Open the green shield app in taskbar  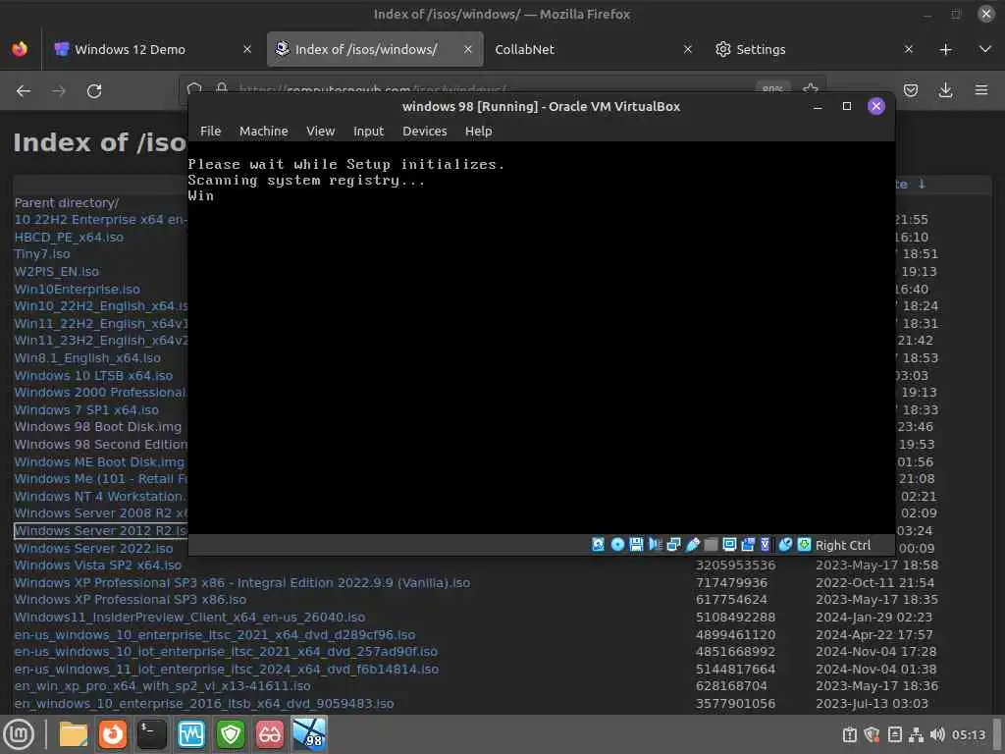point(231,734)
